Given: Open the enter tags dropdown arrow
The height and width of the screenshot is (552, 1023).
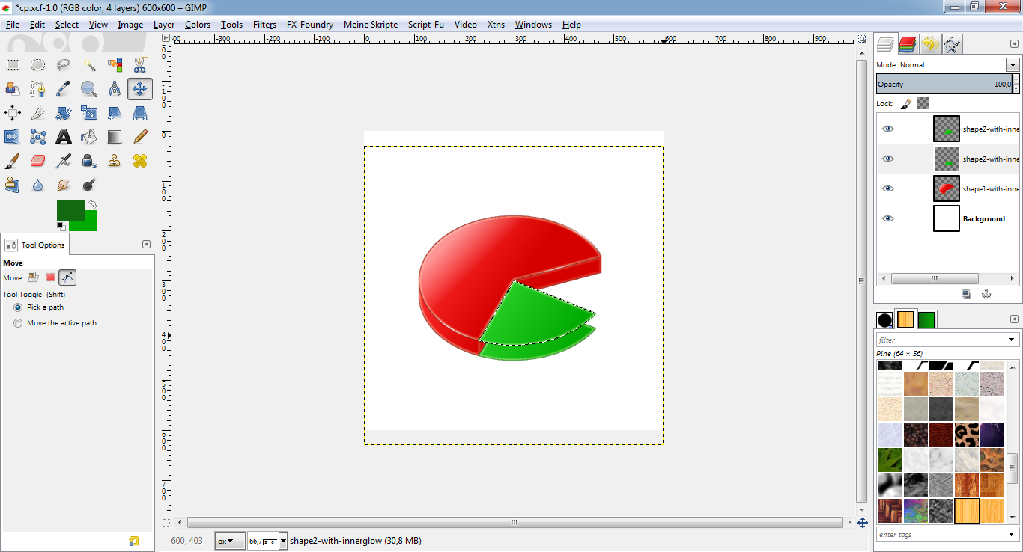Looking at the screenshot, I should (1012, 535).
